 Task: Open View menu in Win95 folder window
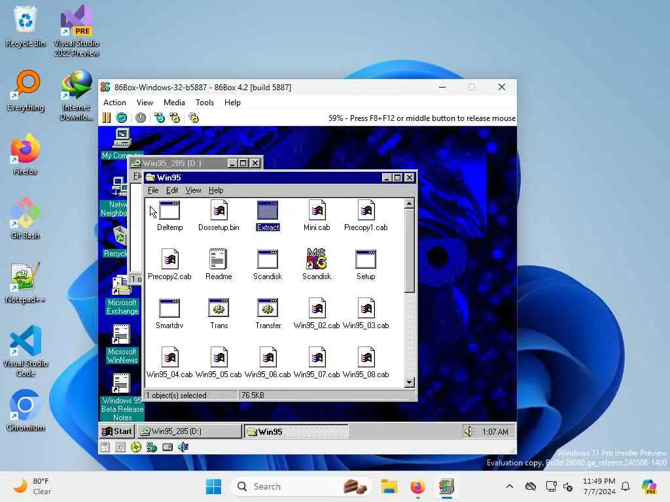pyautogui.click(x=193, y=190)
